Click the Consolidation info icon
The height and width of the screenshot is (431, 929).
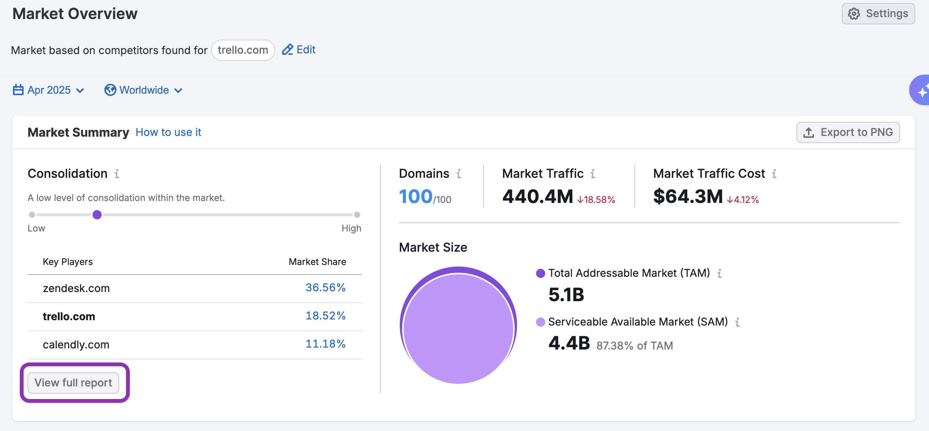pos(117,174)
